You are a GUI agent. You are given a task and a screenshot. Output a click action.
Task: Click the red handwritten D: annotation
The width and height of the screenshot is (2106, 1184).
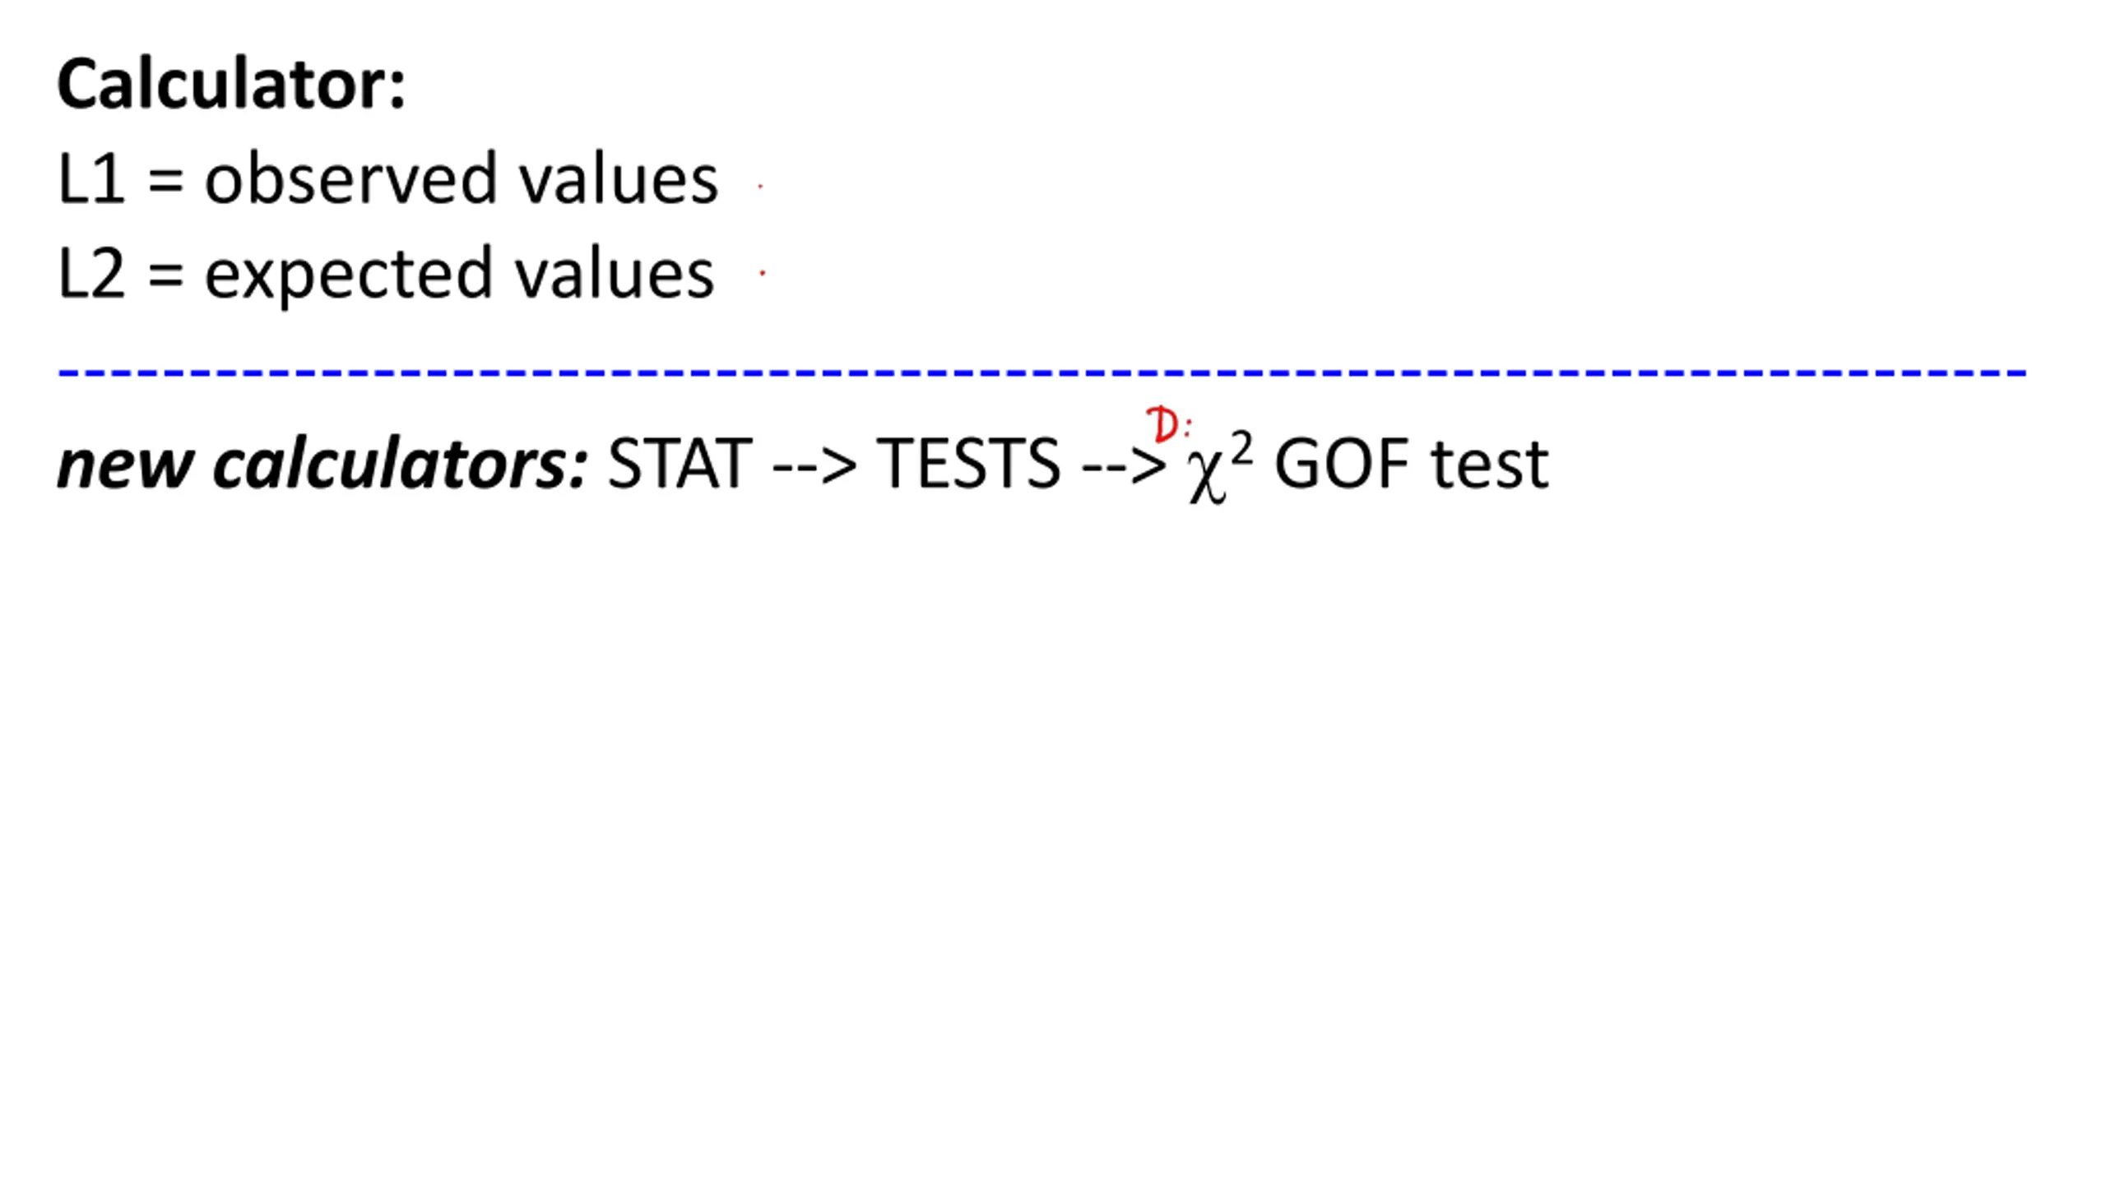click(1168, 424)
